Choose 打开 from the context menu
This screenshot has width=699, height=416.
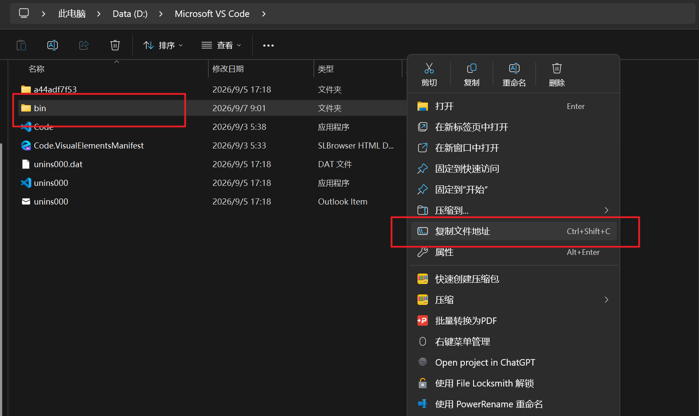click(x=513, y=106)
